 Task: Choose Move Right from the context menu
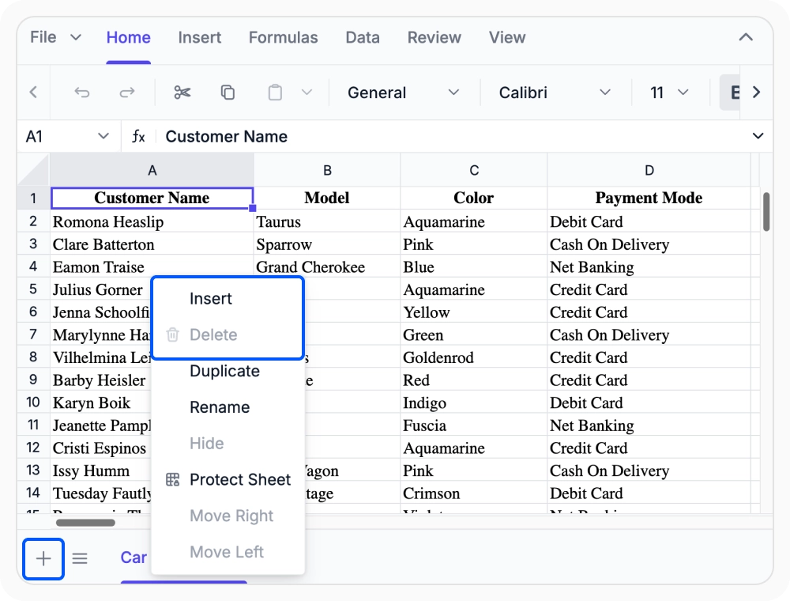(x=228, y=516)
